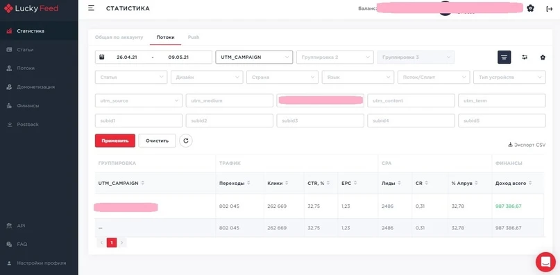The height and width of the screenshot is (275, 560).
Task: Click the start date 26.04.21
Action: (127, 57)
